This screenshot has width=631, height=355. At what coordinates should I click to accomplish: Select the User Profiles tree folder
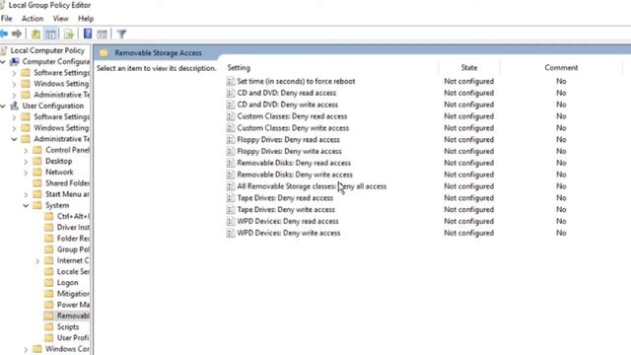tap(73, 337)
